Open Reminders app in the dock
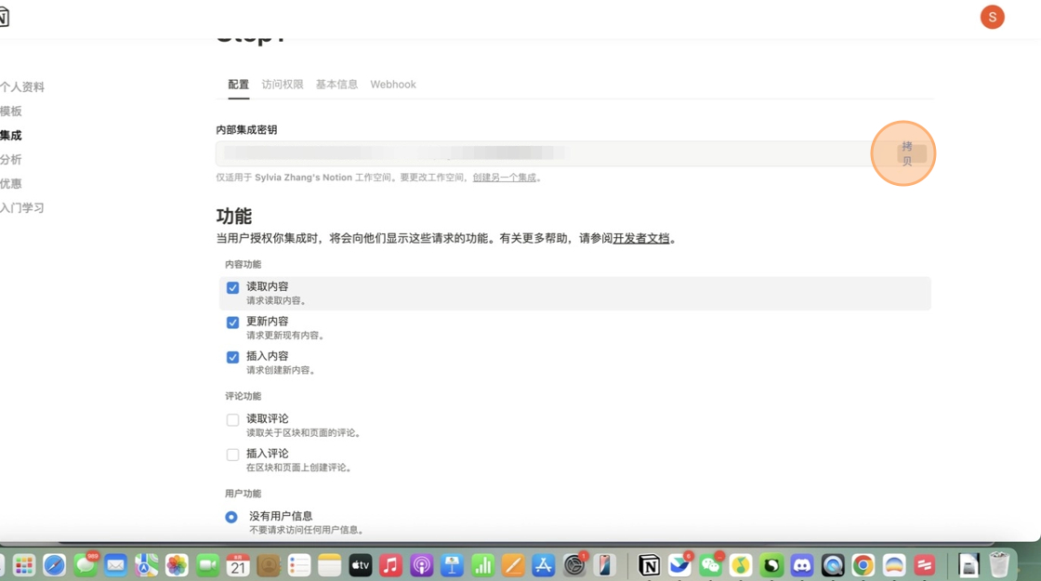The width and height of the screenshot is (1041, 581). point(298,566)
